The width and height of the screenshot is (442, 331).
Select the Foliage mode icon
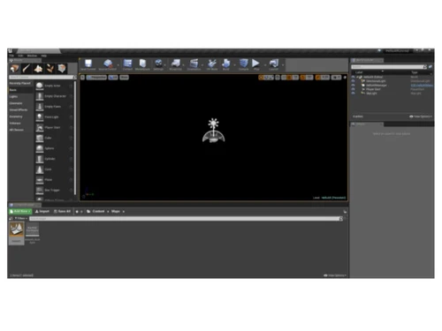click(x=50, y=69)
